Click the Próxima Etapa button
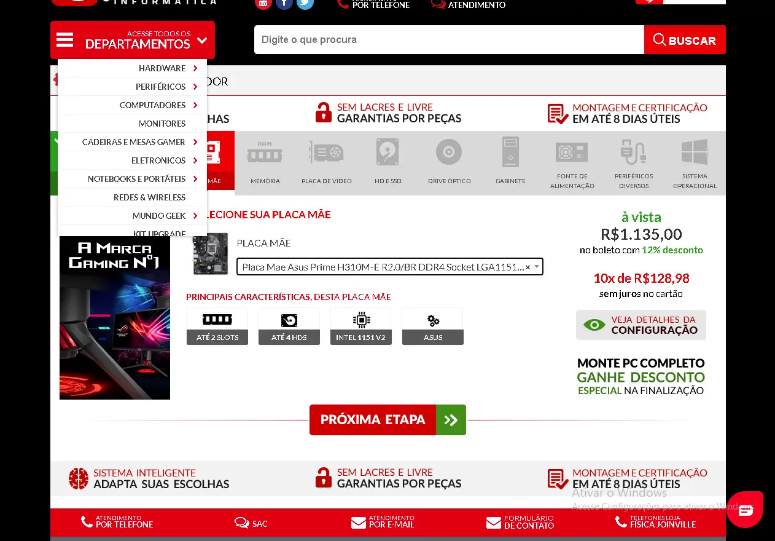 (x=387, y=420)
